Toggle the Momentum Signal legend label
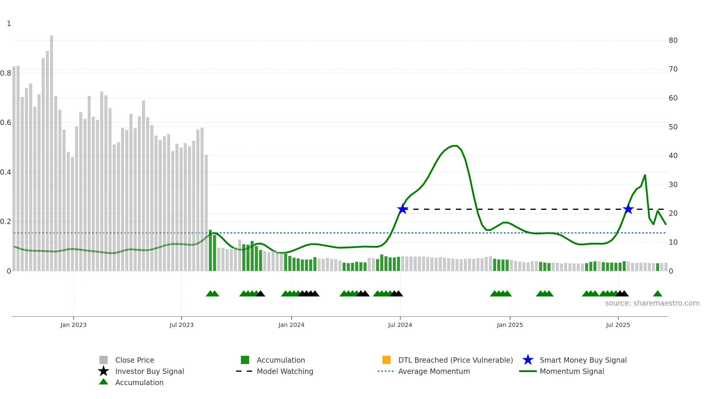 (x=572, y=371)
